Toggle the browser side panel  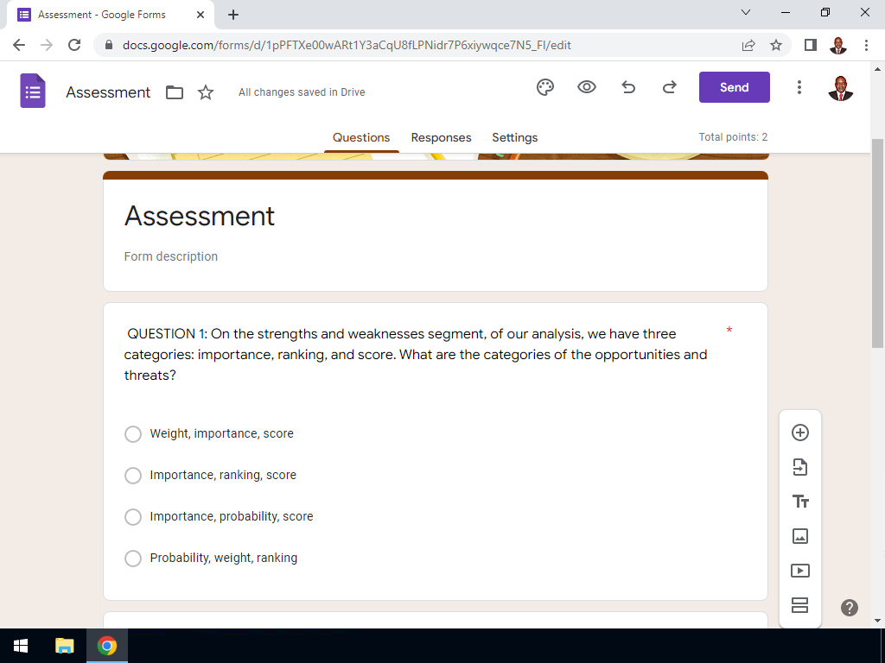(x=811, y=45)
